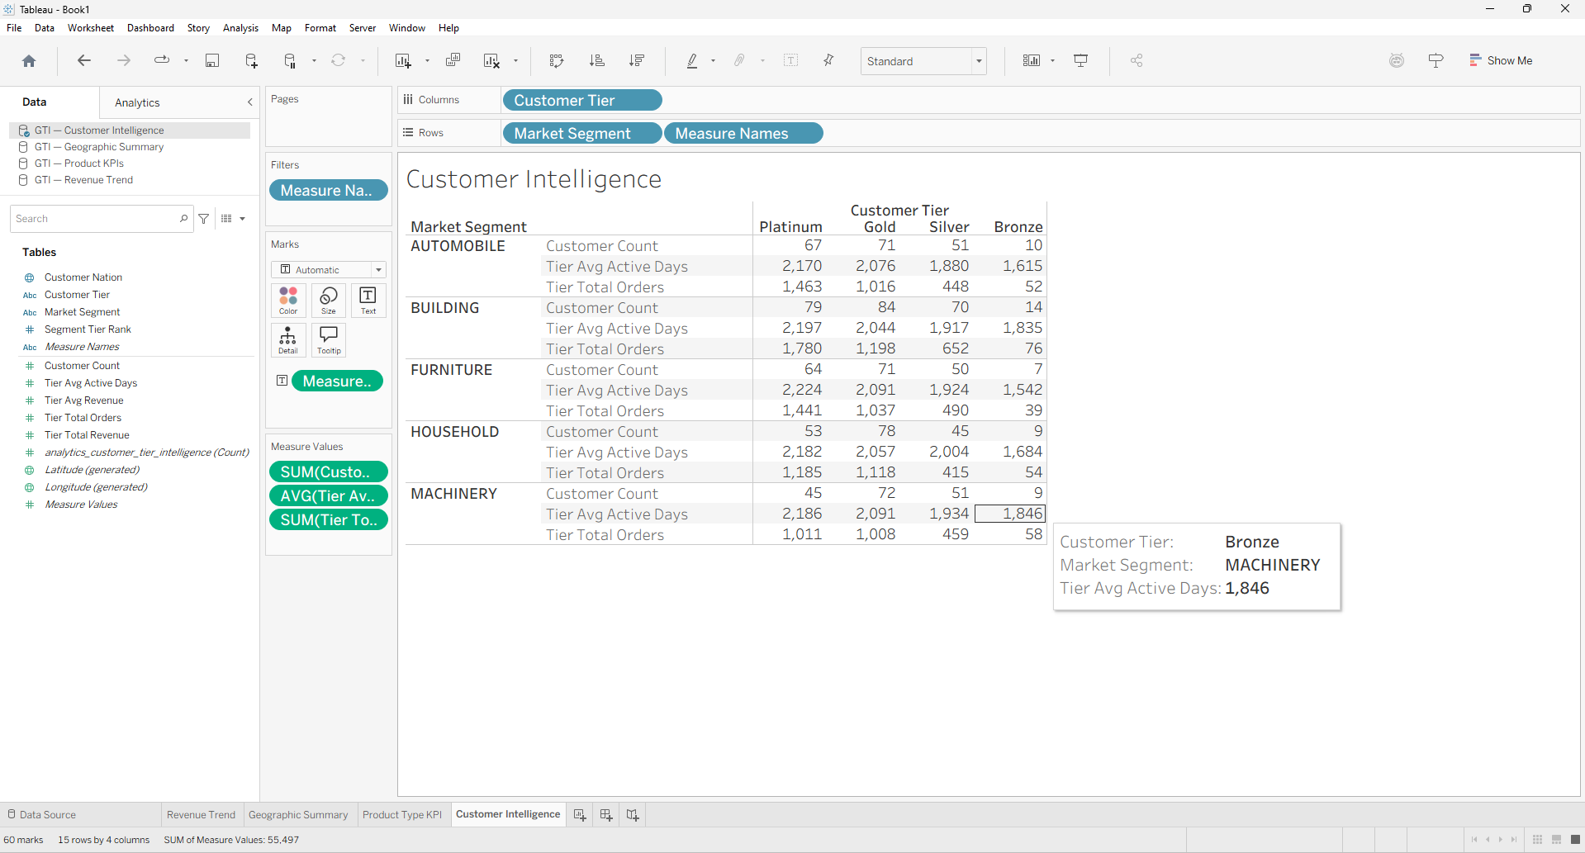Click the SUM(Customer Count) measure value pill

click(329, 472)
